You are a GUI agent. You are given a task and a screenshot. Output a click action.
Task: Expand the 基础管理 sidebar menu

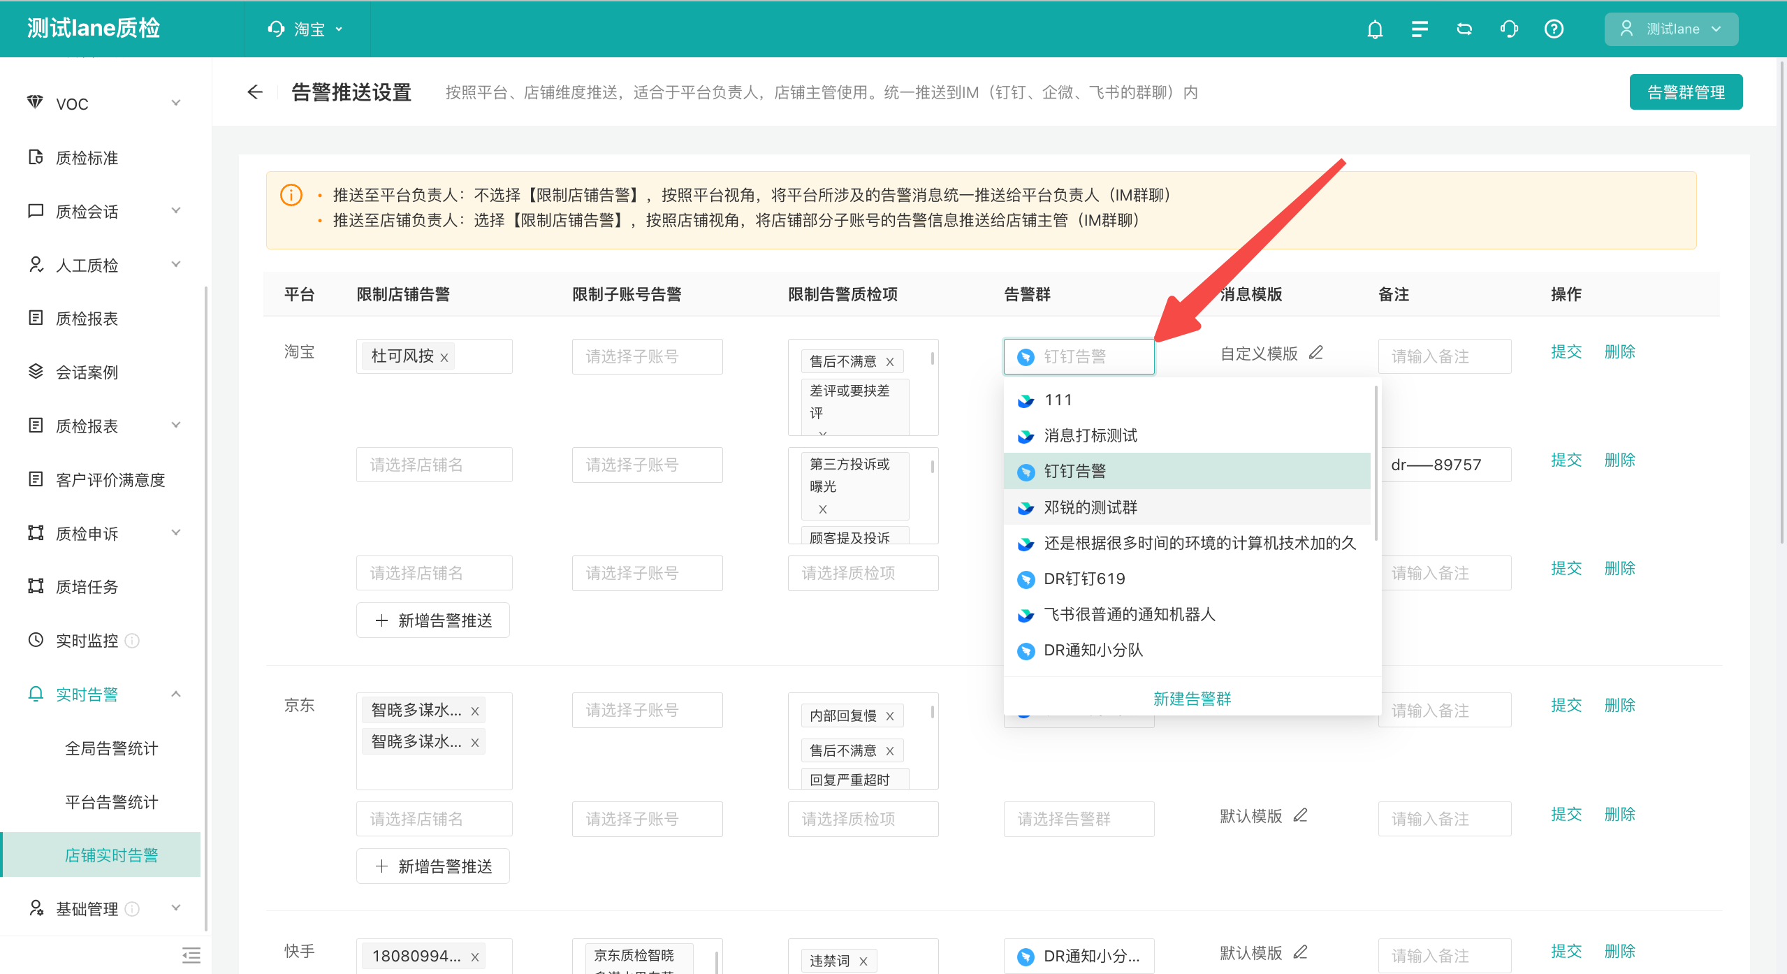[x=176, y=908]
